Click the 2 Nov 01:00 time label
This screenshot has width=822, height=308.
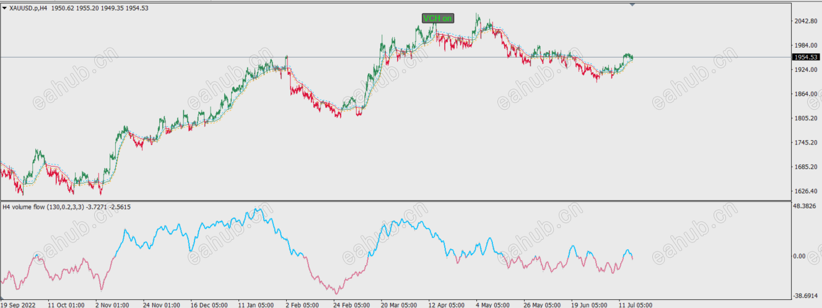[x=112, y=304]
